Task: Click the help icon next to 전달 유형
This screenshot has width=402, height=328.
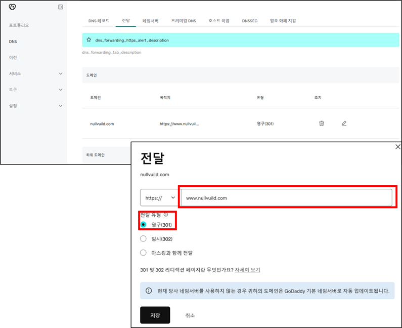Action: pos(166,215)
